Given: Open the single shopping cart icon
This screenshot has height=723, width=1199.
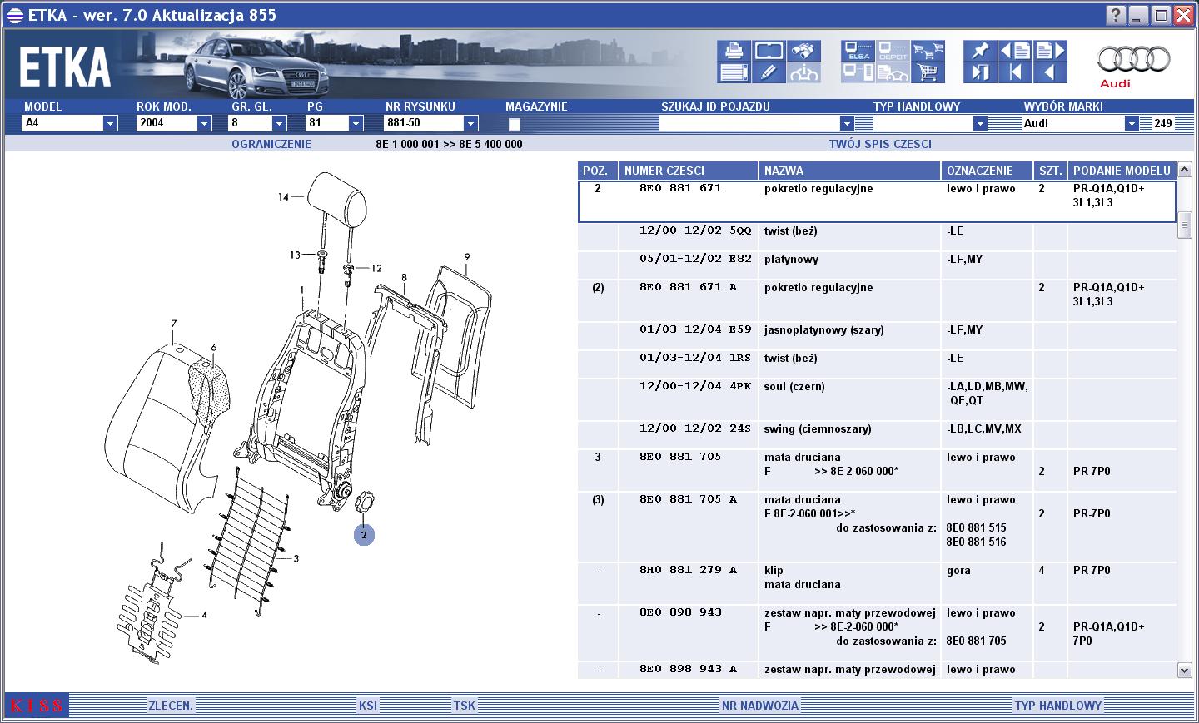Looking at the screenshot, I should pos(928,72).
